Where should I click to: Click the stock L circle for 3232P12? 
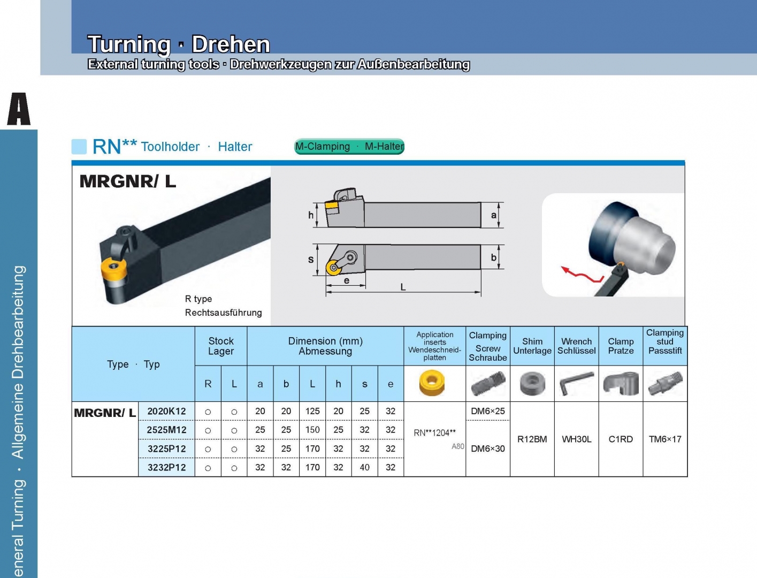[x=234, y=468]
